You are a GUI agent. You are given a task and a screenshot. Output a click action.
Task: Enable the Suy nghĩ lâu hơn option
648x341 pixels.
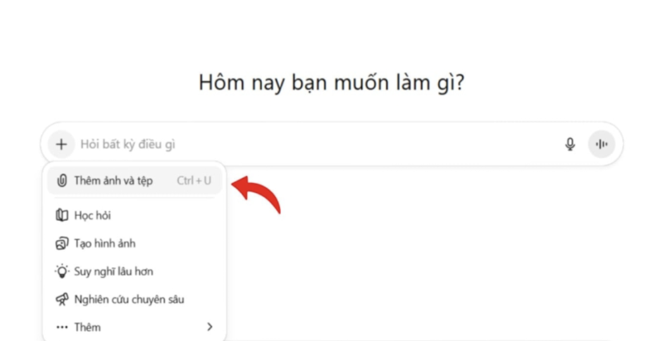[x=114, y=271]
